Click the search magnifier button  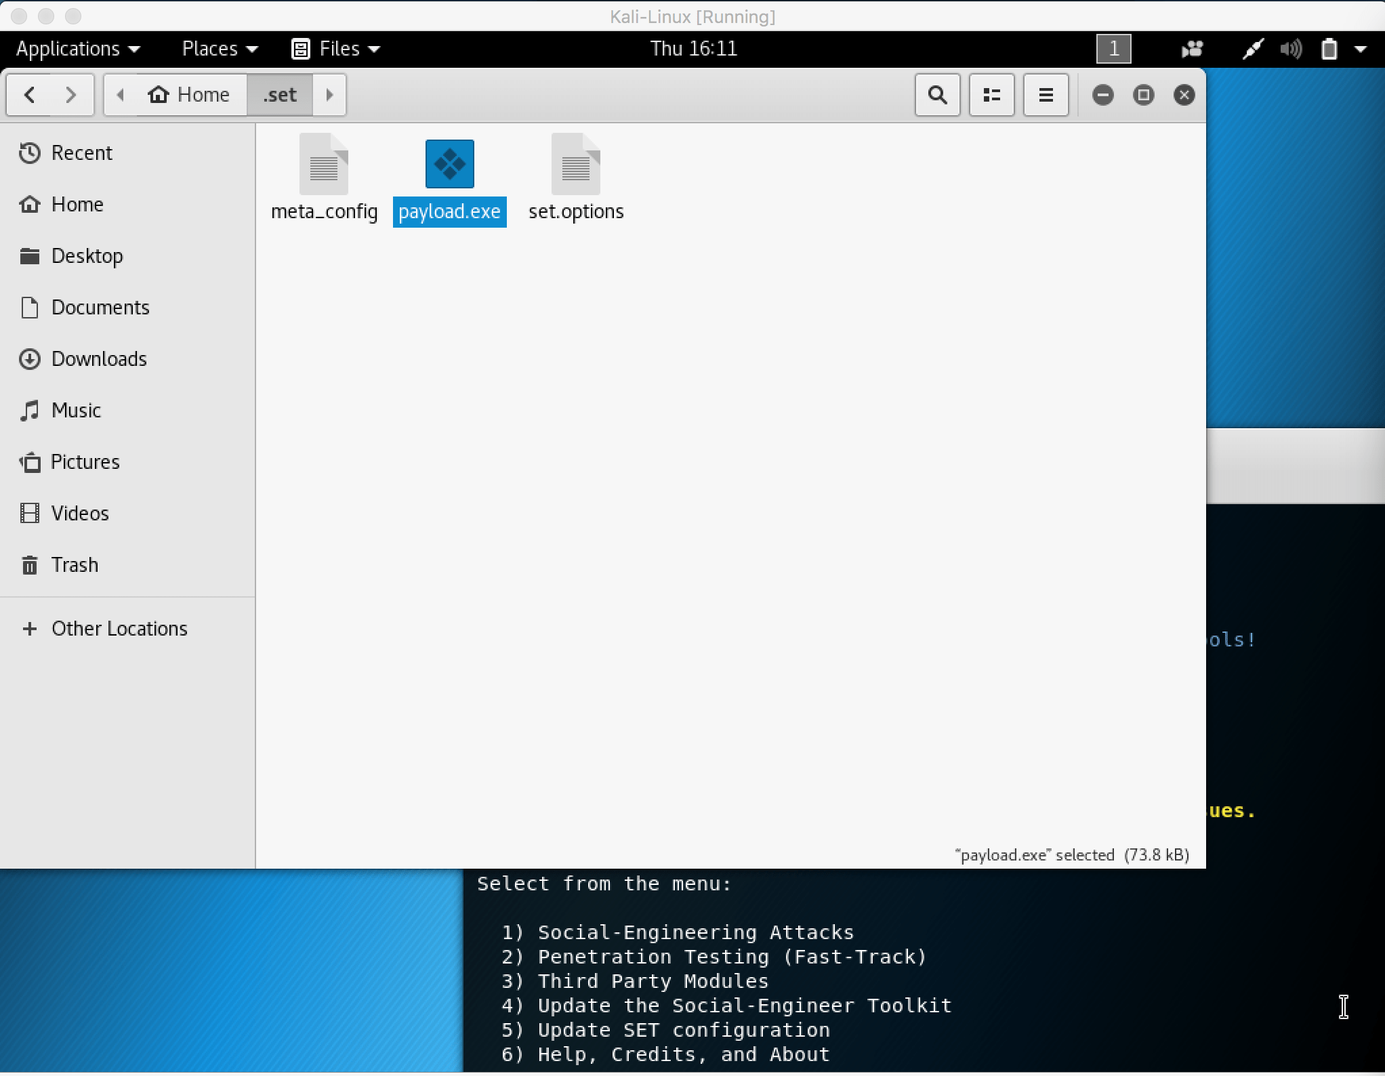937,95
